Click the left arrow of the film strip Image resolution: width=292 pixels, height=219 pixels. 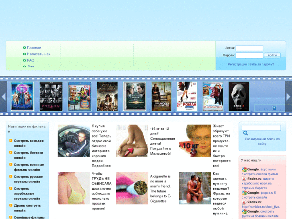3,96
